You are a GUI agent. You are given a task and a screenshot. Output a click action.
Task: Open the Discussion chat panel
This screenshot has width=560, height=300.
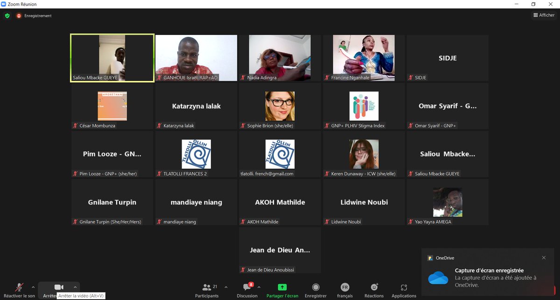tap(247, 290)
